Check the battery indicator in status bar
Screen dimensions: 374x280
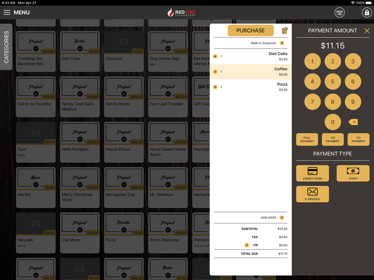[x=369, y=3]
